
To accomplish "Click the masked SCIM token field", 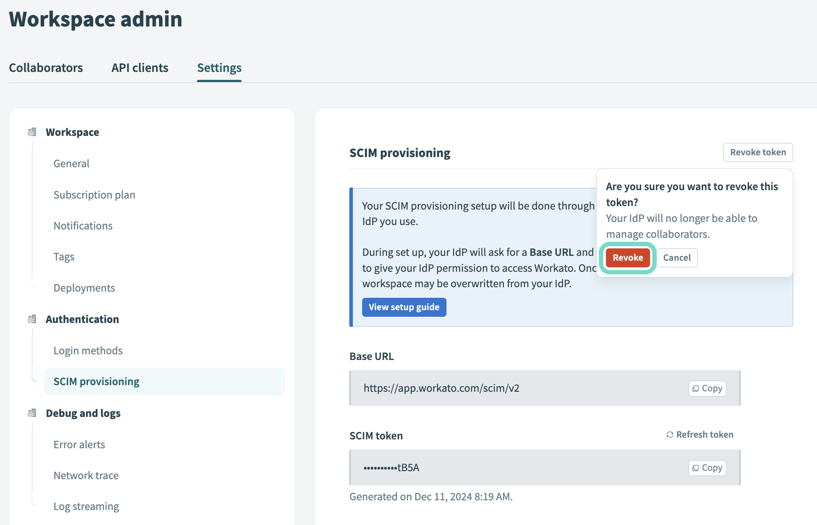I will [508, 468].
